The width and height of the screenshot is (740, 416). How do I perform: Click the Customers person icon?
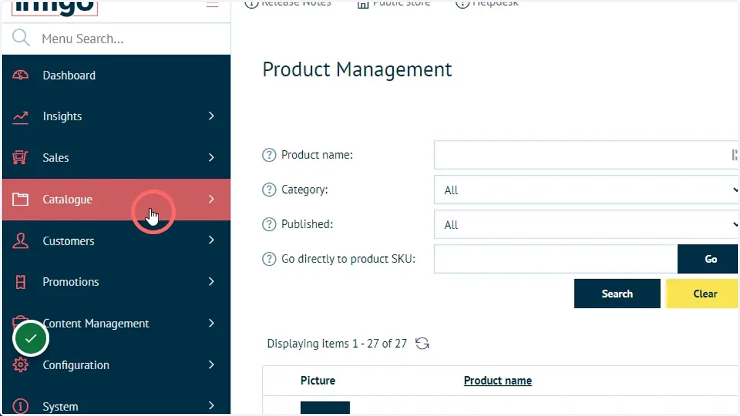(x=20, y=240)
